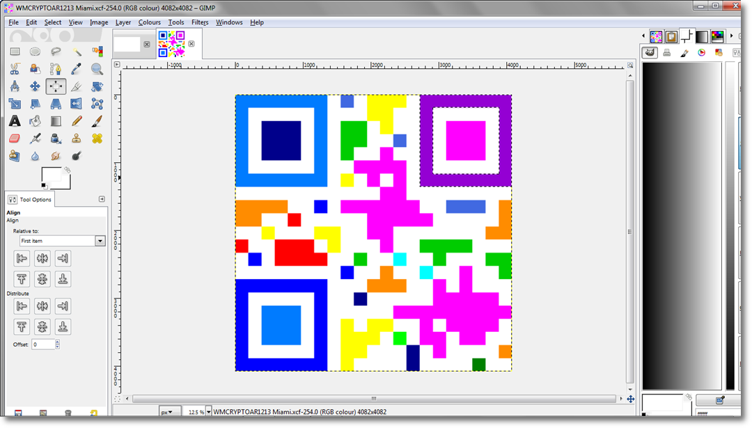The height and width of the screenshot is (428, 752).
Task: Toggle Quick Mask at canvas bottom-left corner
Action: point(117,399)
